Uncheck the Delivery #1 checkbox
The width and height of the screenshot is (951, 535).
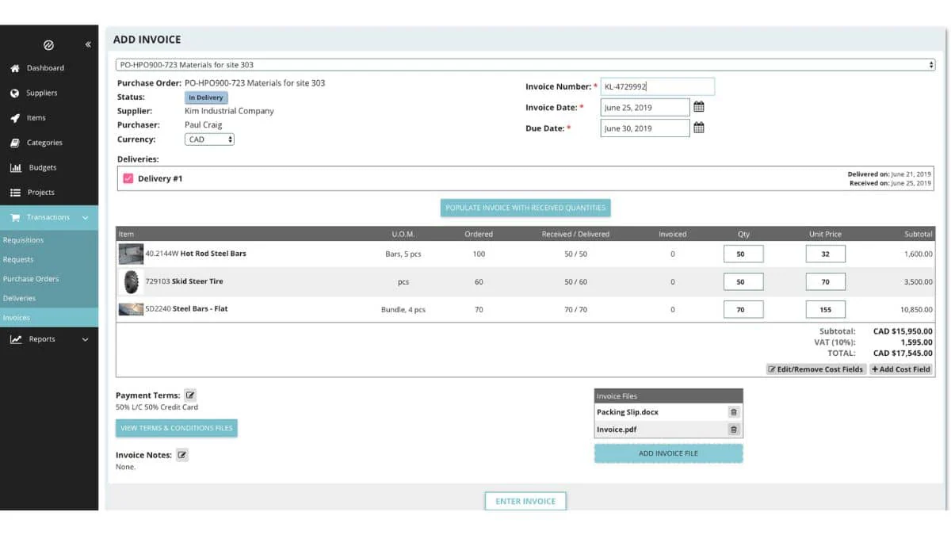coord(128,178)
